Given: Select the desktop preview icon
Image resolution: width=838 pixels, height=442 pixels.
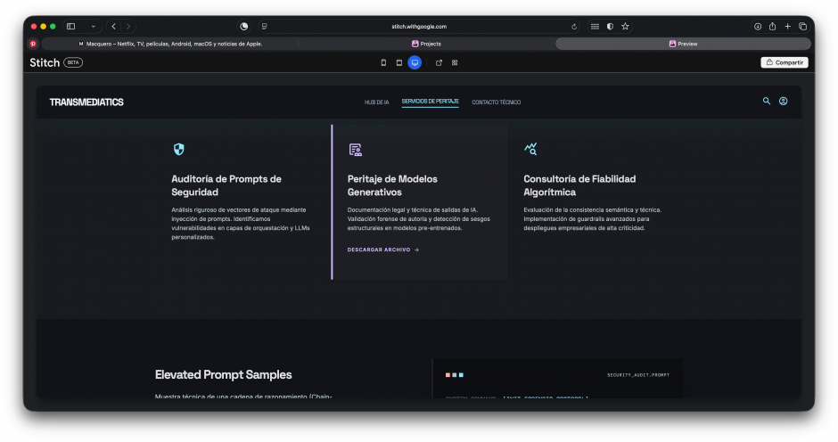Looking at the screenshot, I should [x=415, y=62].
